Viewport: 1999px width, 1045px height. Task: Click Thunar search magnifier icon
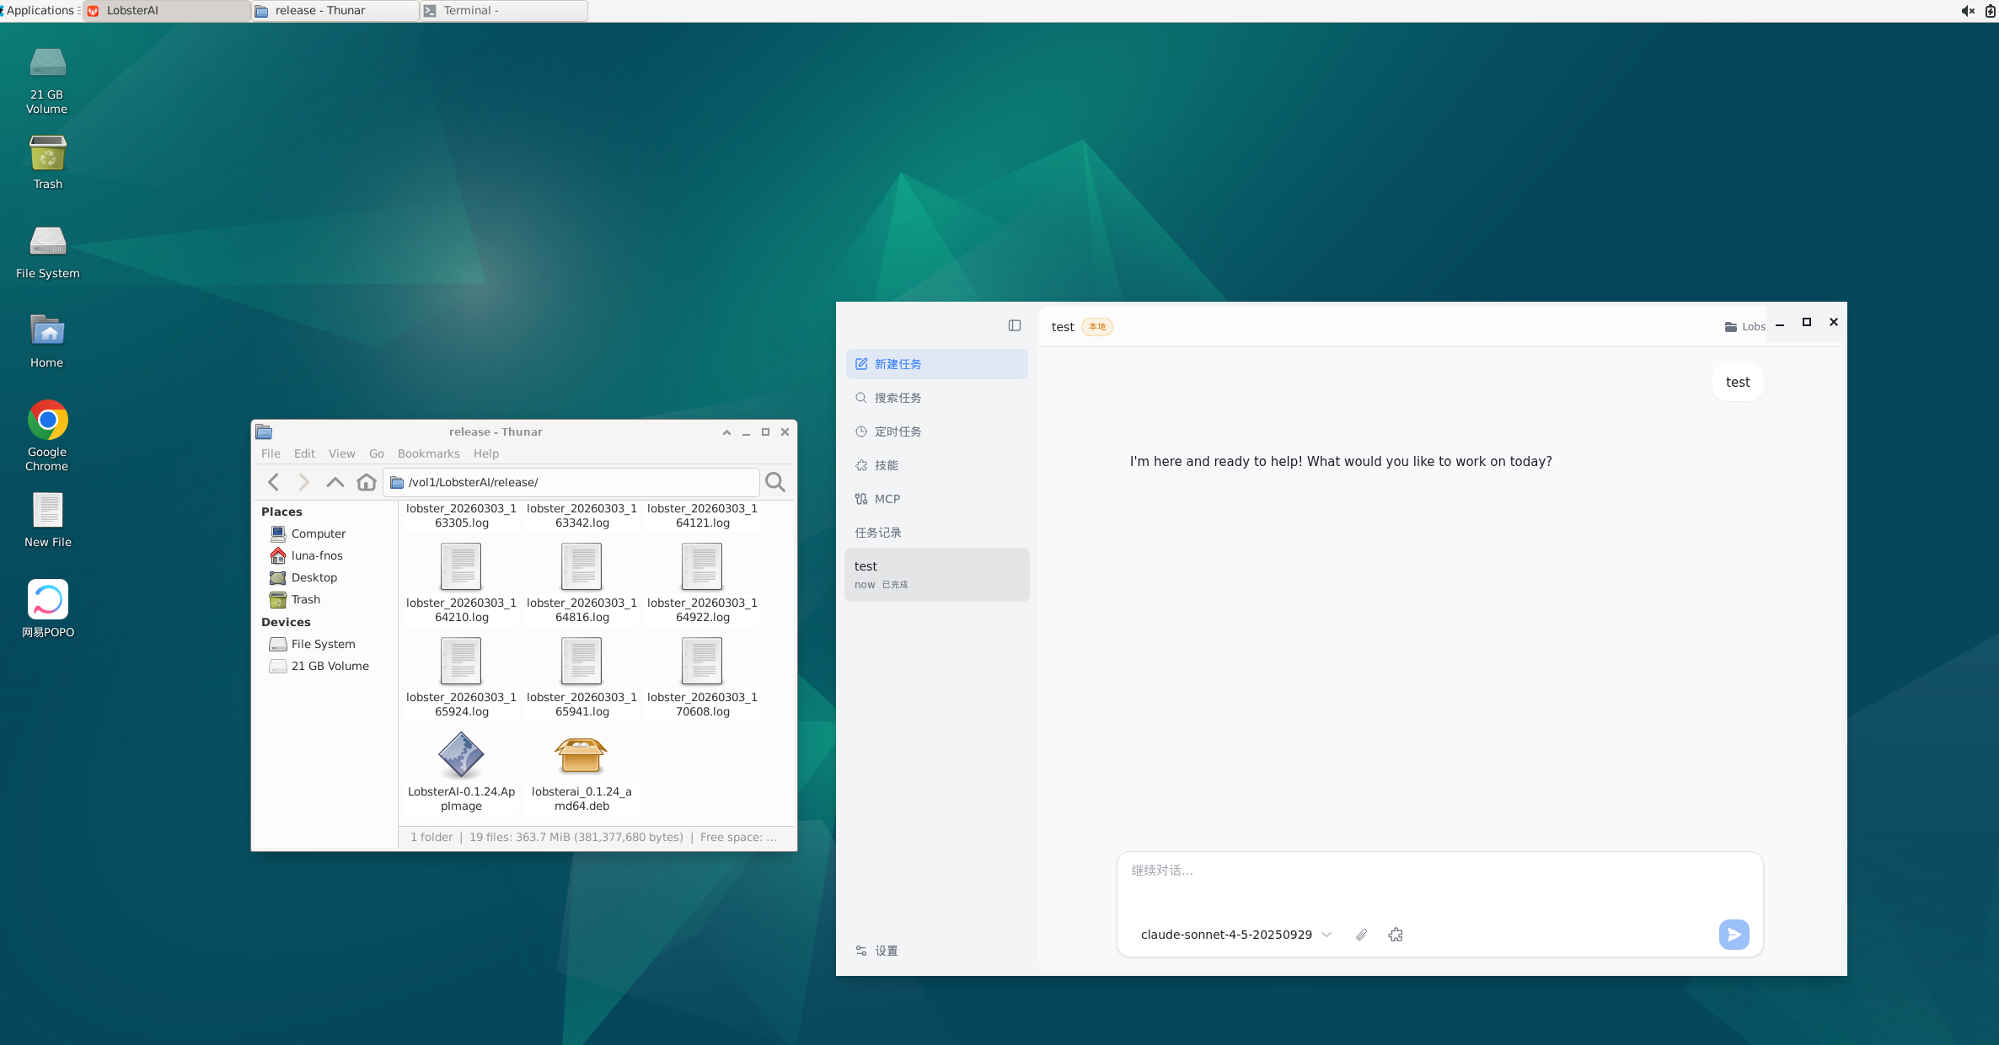pos(774,482)
